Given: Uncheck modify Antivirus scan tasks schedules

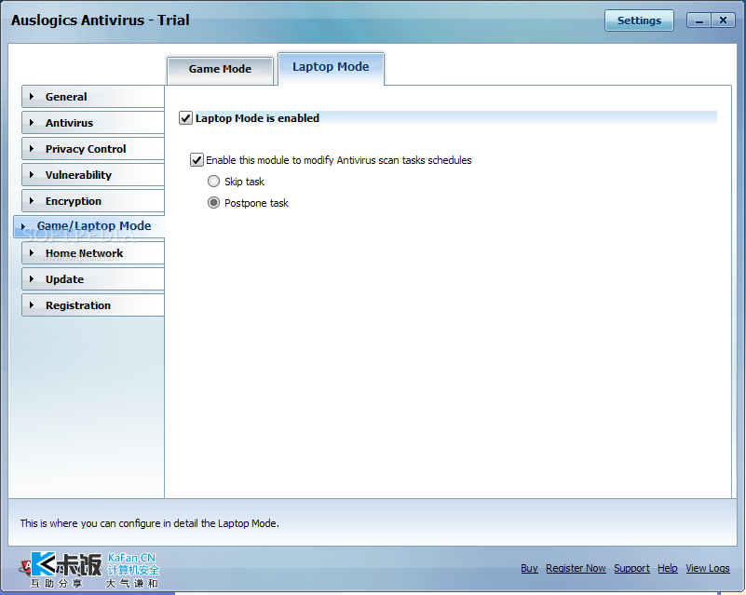Looking at the screenshot, I should [x=197, y=160].
